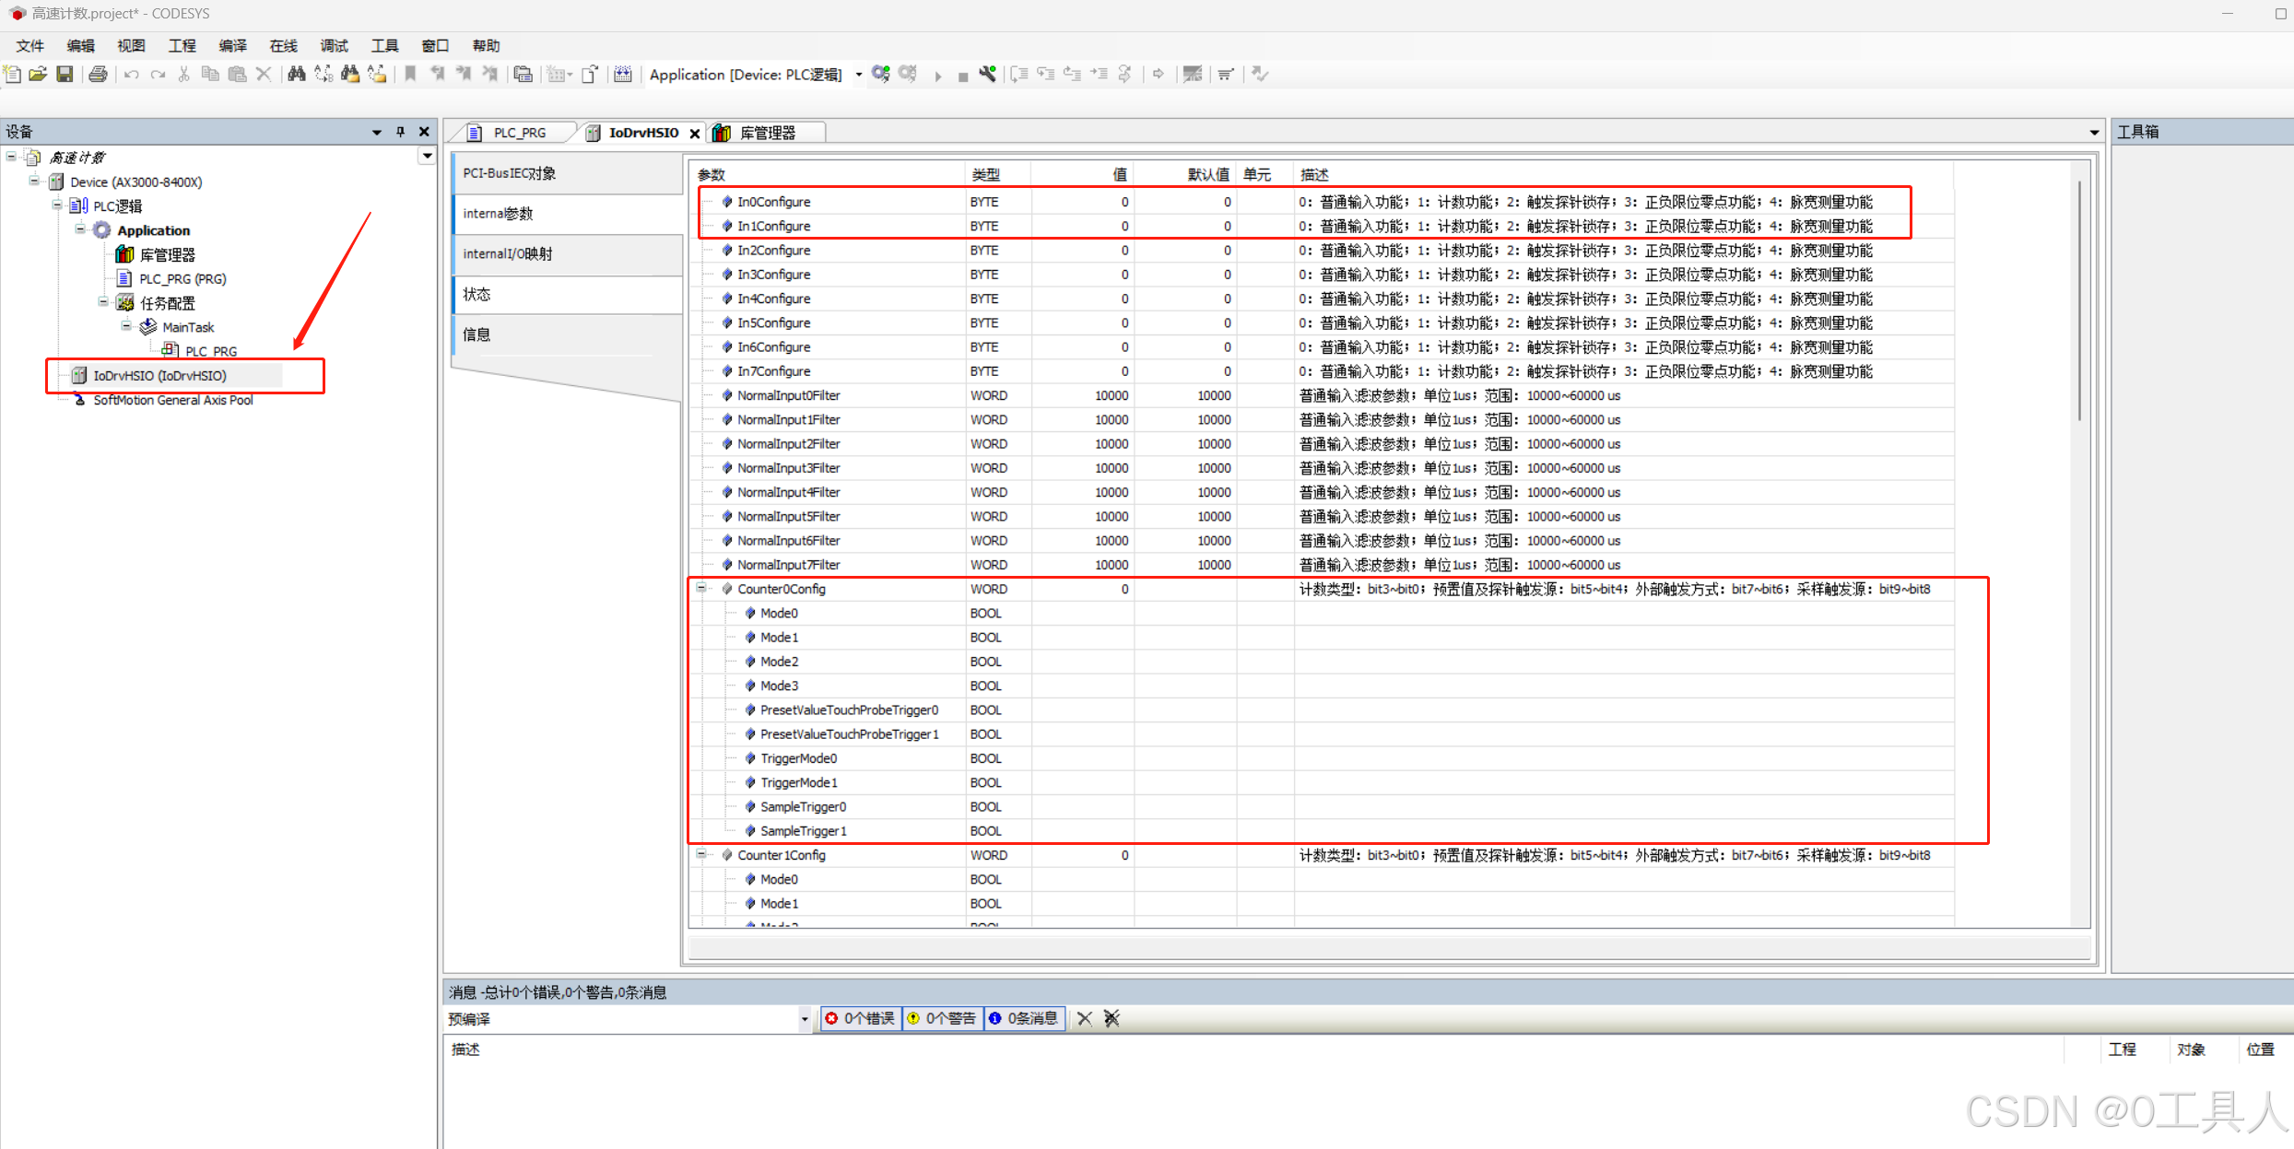Click the Start play icon in toolbar
2294x1149 pixels.
(938, 76)
